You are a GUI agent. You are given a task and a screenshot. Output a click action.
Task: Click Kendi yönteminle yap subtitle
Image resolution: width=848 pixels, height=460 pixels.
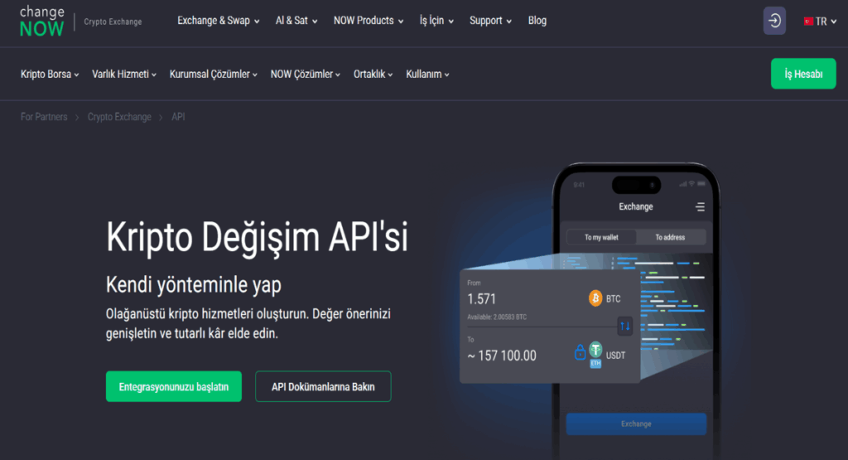click(x=194, y=284)
